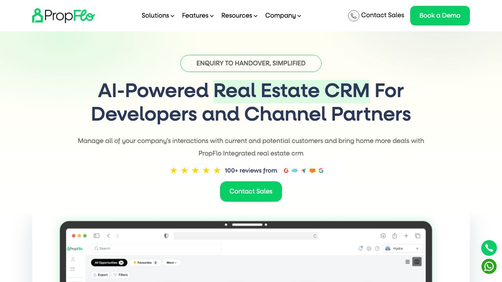Click the red G2 review logo

point(286,170)
